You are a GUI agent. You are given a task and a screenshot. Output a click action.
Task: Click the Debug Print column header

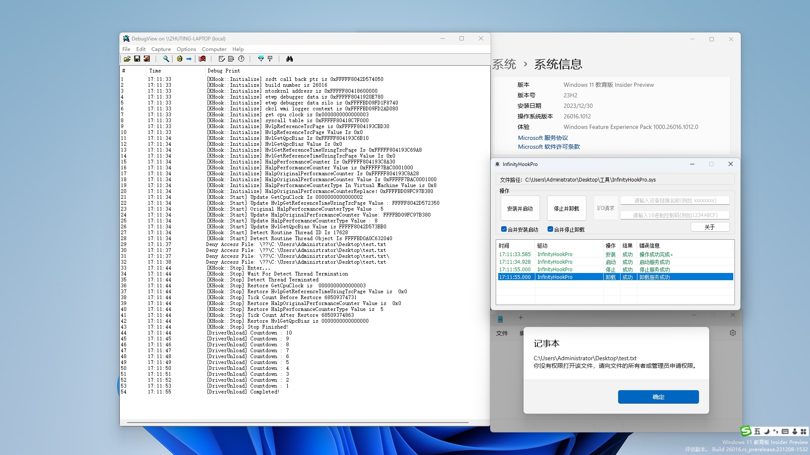tap(347, 71)
